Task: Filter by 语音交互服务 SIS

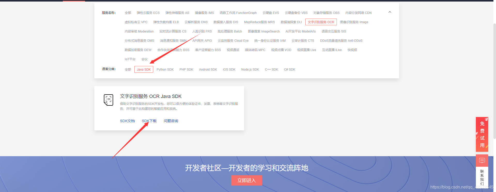Action: 334,31
